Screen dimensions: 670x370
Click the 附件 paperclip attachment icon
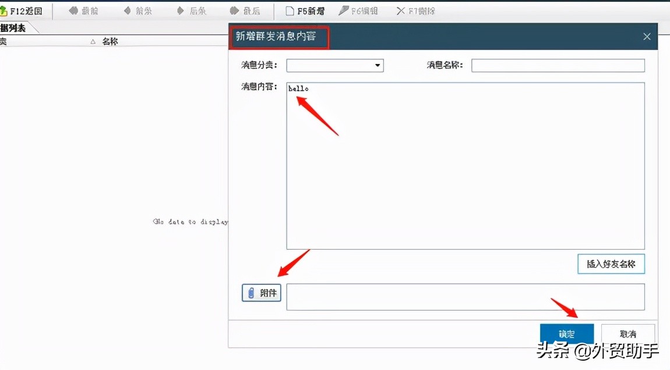pos(252,293)
